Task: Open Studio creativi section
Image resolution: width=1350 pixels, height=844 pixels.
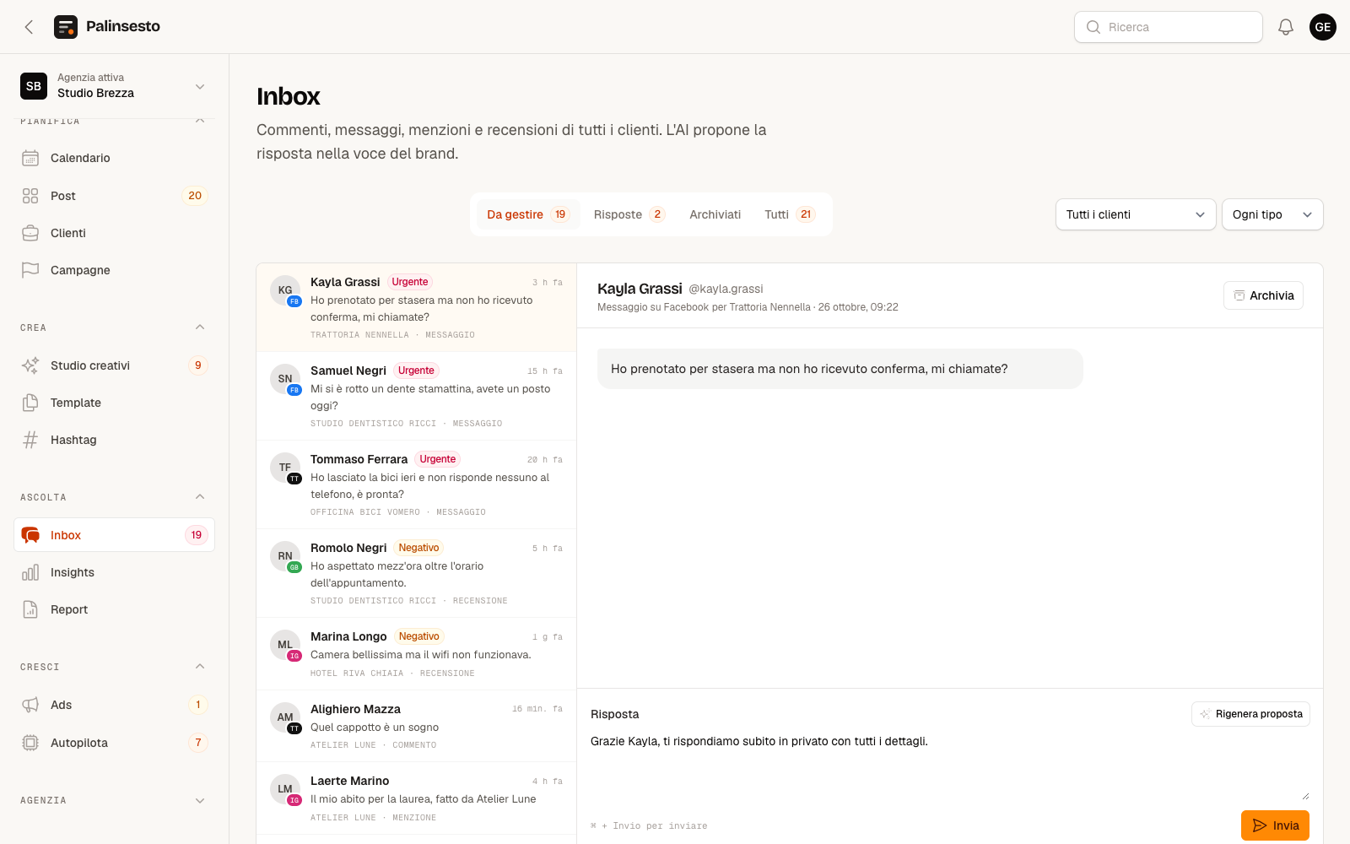Action: 115,365
